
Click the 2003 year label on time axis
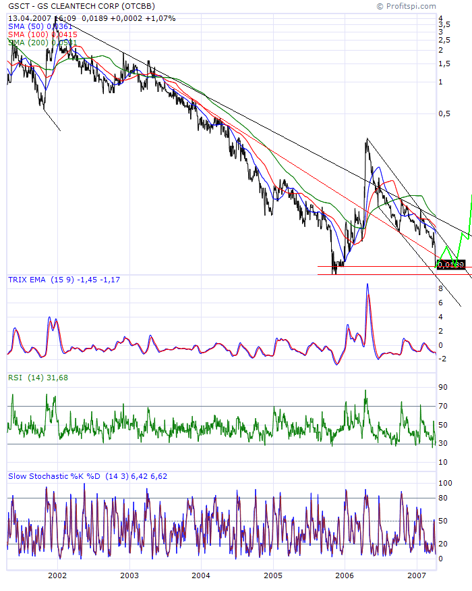[129, 575]
